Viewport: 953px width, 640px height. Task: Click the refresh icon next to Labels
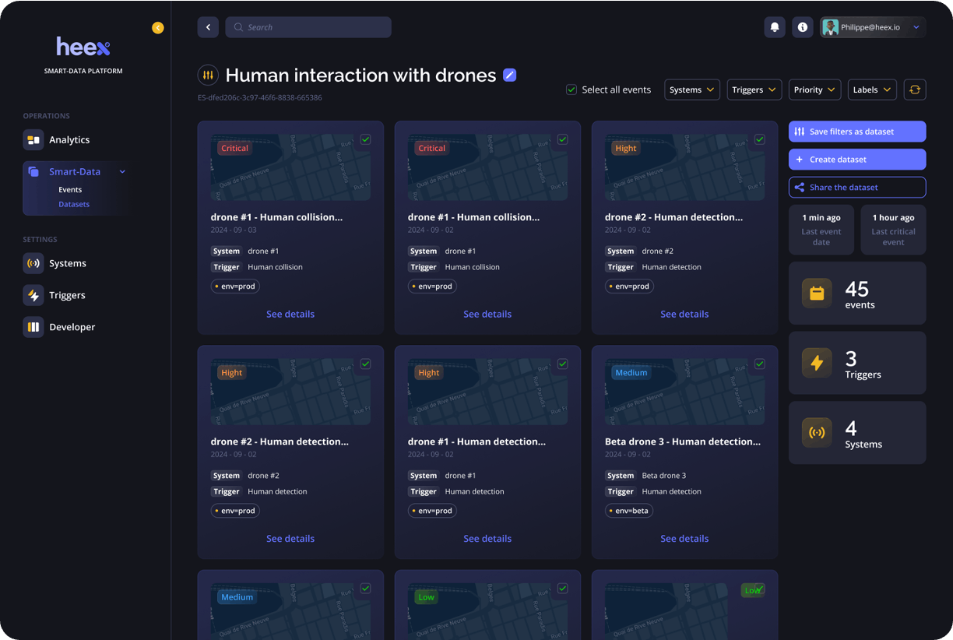[x=915, y=90]
